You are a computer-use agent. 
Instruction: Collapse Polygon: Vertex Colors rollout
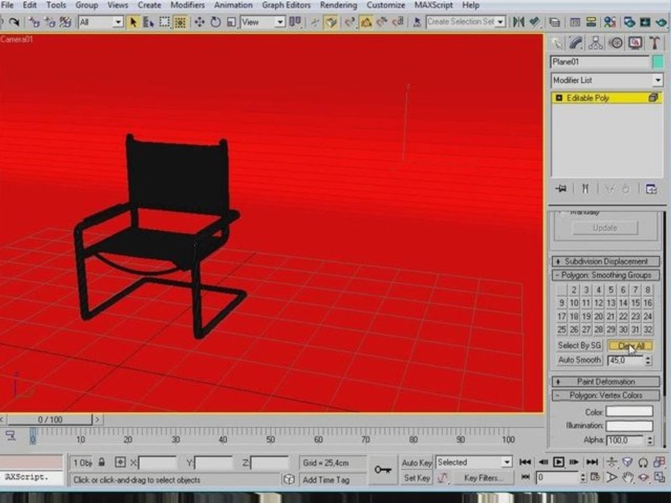click(x=605, y=395)
